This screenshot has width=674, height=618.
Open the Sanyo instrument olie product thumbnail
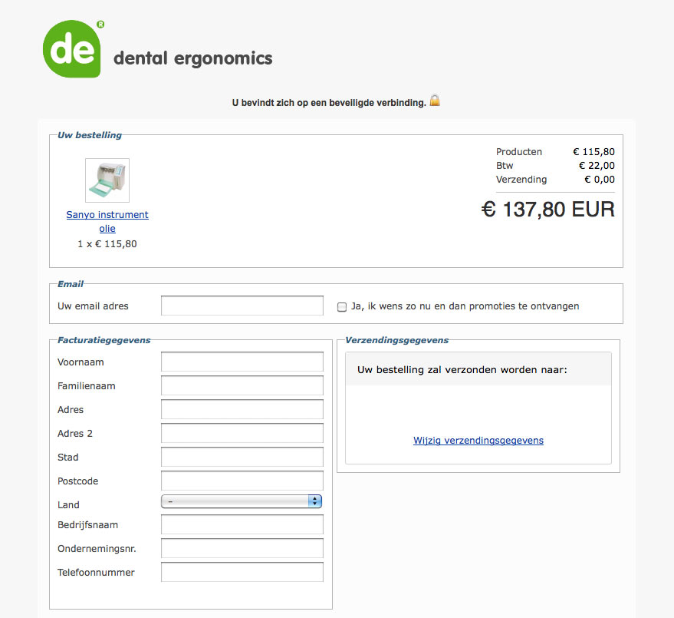click(107, 180)
